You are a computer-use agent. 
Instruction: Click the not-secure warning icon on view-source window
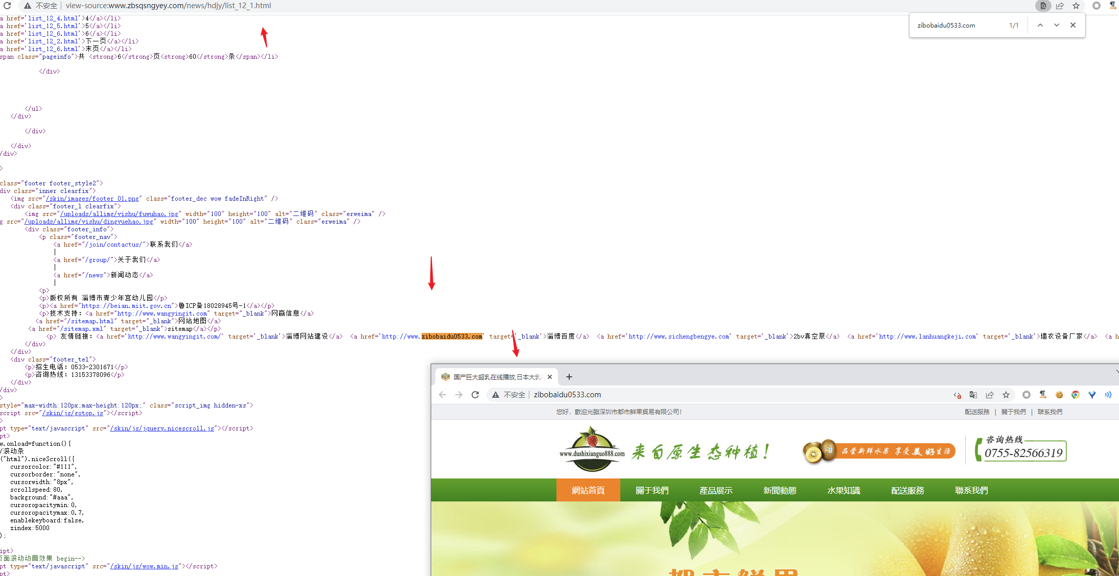click(x=28, y=6)
